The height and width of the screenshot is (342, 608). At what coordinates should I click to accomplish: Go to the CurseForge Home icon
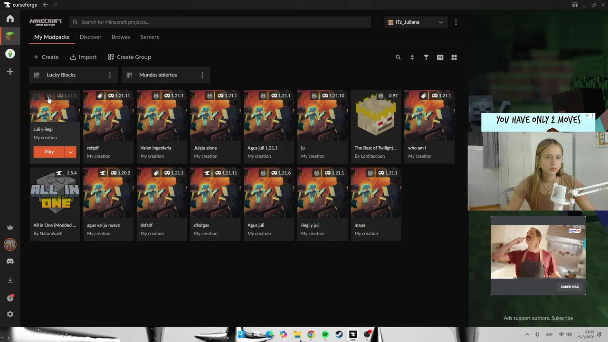tap(10, 19)
